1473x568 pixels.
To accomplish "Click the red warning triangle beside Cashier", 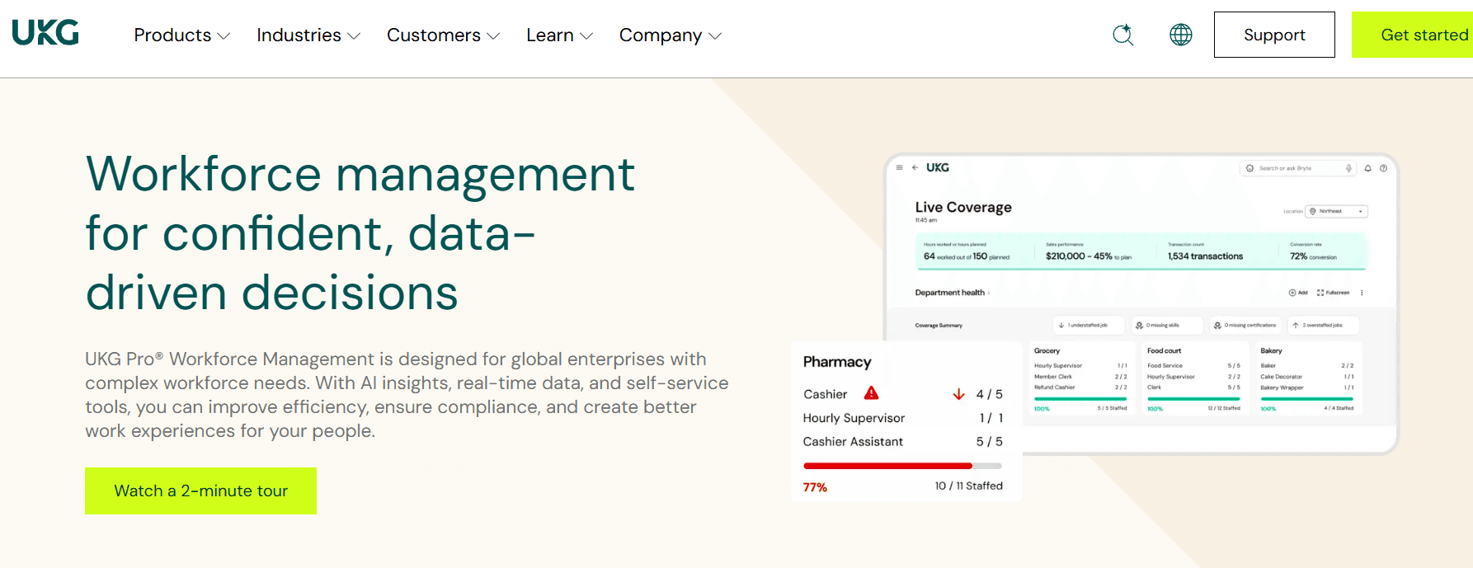I will click(x=871, y=393).
